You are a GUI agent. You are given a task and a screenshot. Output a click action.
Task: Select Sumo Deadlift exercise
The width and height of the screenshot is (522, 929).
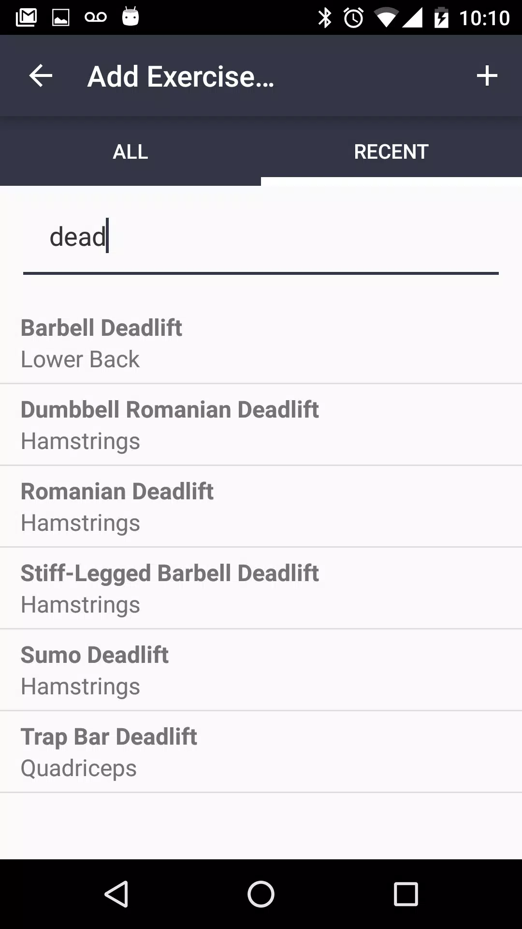click(261, 670)
